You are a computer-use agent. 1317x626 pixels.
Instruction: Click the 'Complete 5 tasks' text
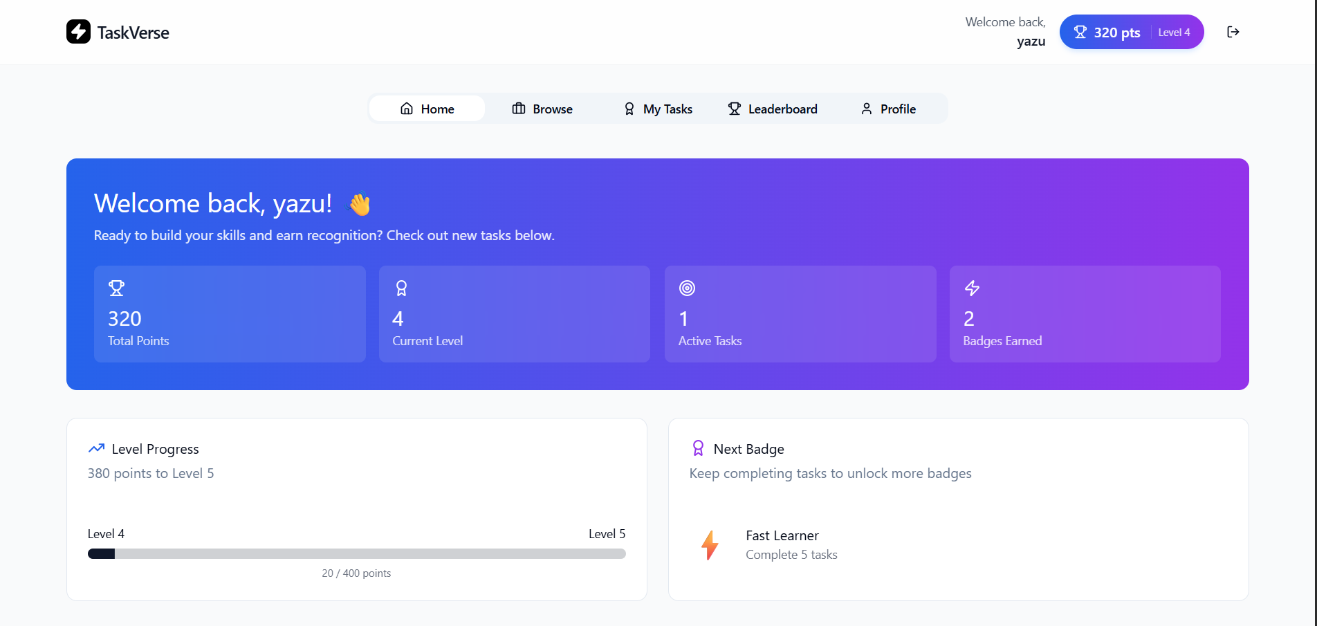coord(791,555)
